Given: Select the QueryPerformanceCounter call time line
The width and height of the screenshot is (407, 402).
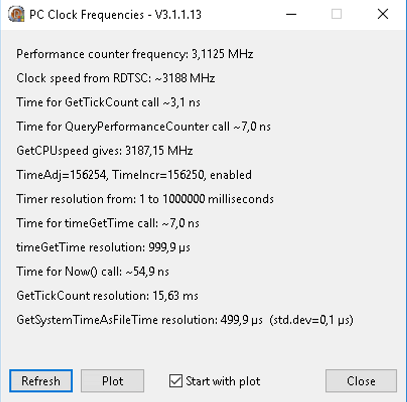Looking at the screenshot, I should point(143,126).
